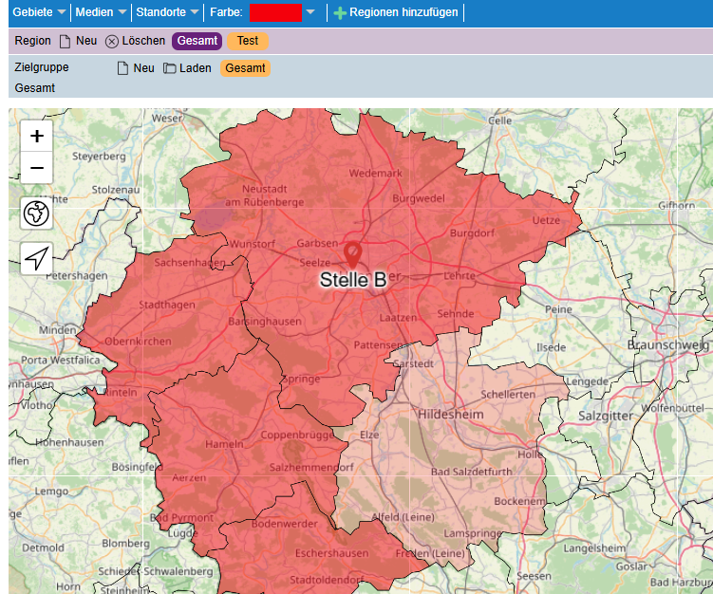Viewport: 713px width, 594px height.
Task: Select the purple Gesamt region tag
Action: point(197,41)
